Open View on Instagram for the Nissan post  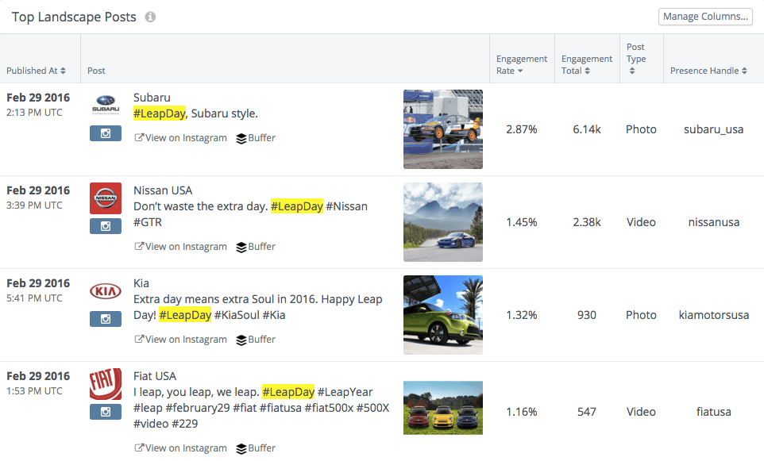coord(181,247)
